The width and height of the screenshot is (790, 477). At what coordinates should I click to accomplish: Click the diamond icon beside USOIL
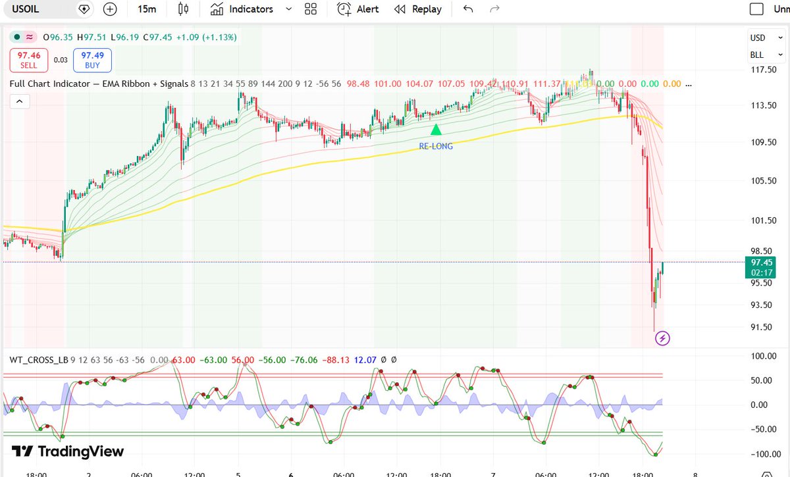[x=84, y=9]
